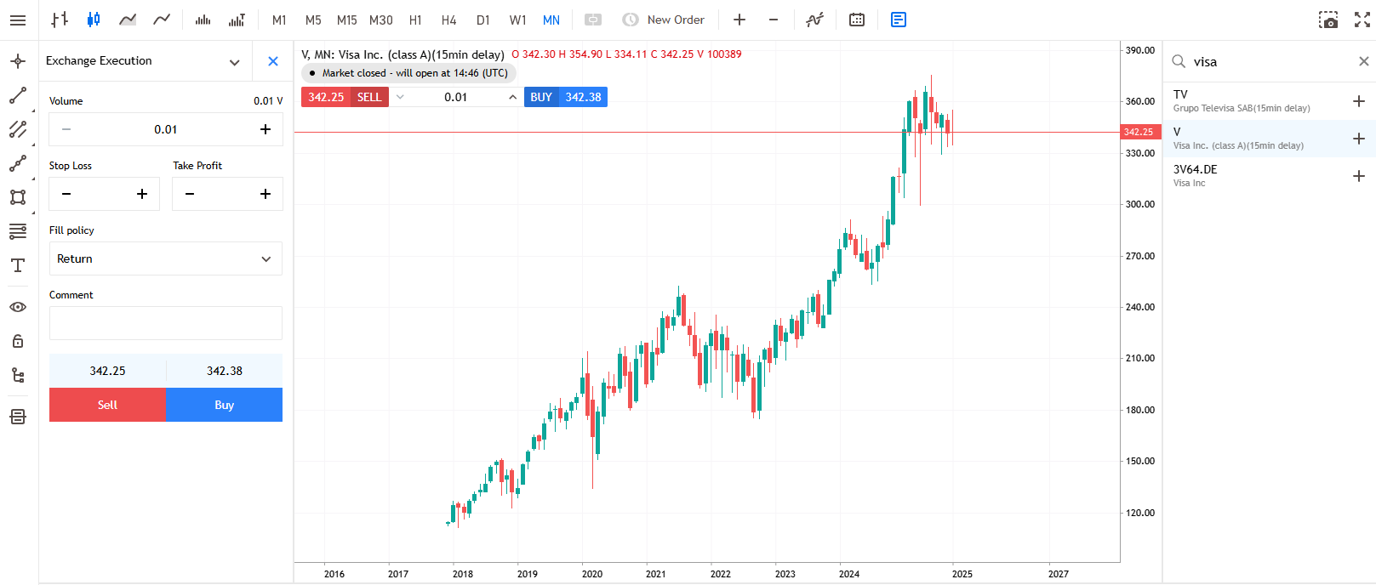Select the crosshair tool
The width and height of the screenshot is (1376, 585).
(x=18, y=61)
